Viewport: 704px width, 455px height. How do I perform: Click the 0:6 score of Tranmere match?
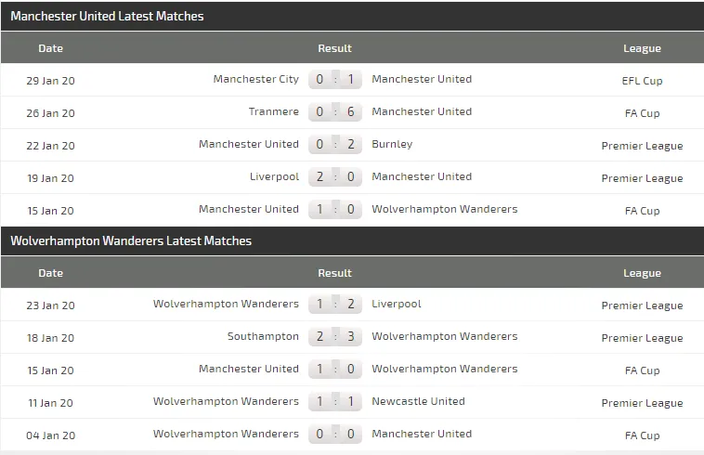coord(334,112)
